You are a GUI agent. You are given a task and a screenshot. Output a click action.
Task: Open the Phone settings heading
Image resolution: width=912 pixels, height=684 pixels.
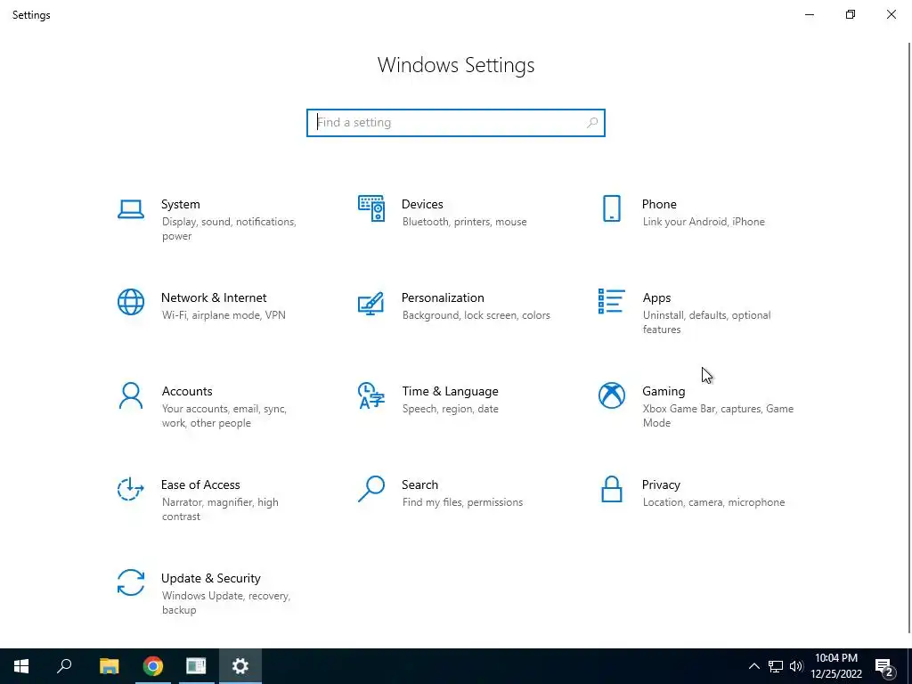(x=659, y=204)
